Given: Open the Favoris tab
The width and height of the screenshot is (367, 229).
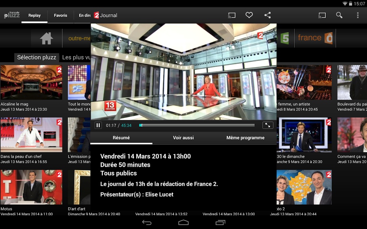Looking at the screenshot, I should 60,15.
